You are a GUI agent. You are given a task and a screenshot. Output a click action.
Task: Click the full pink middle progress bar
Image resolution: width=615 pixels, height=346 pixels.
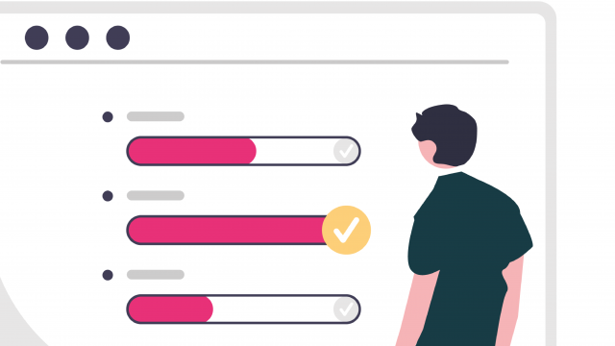pyautogui.click(x=227, y=230)
